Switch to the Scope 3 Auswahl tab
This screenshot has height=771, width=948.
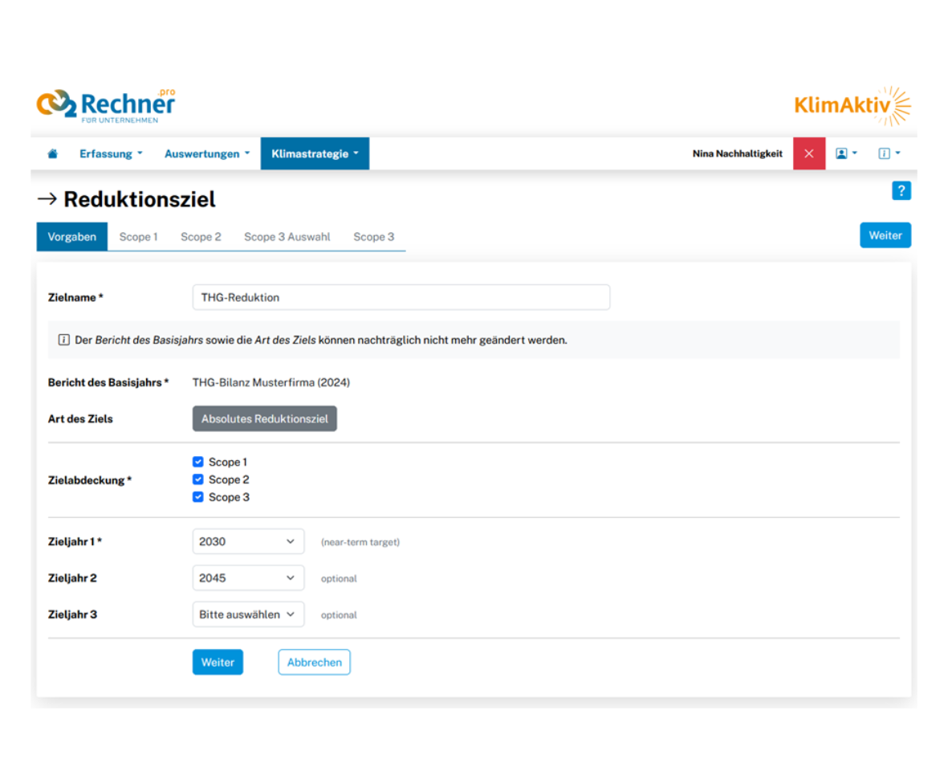(287, 237)
